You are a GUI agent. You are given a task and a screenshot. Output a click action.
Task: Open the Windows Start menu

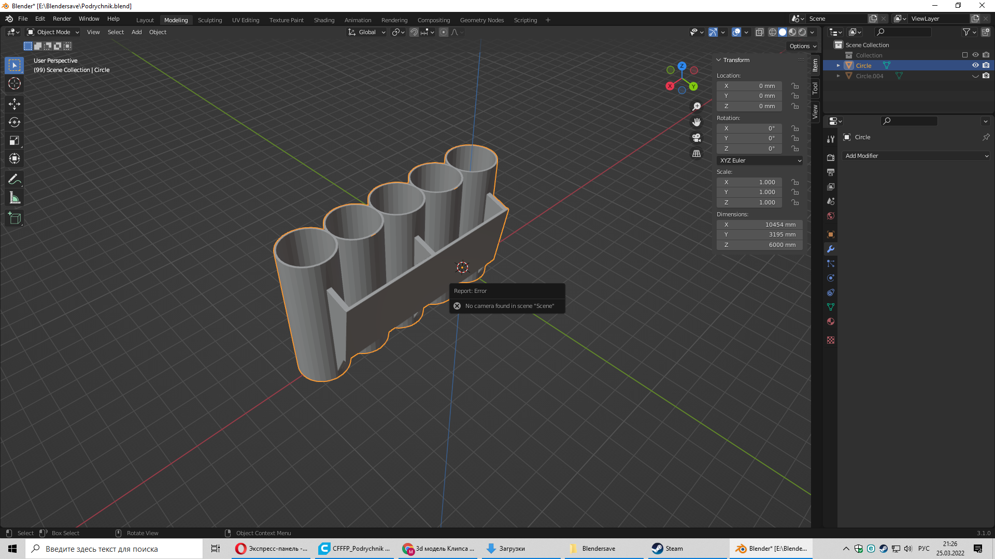click(x=12, y=549)
